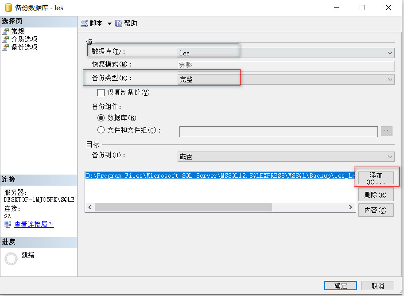Maximize the backup database window
Image resolution: width=404 pixels, height=296 pixels.
tap(362, 8)
